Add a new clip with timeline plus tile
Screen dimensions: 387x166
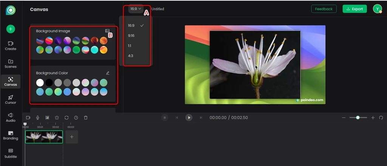click(72, 137)
